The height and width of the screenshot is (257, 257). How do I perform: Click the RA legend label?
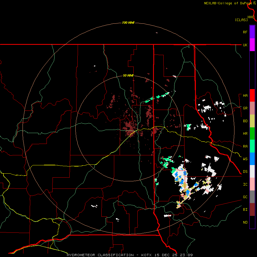(x=245, y=146)
